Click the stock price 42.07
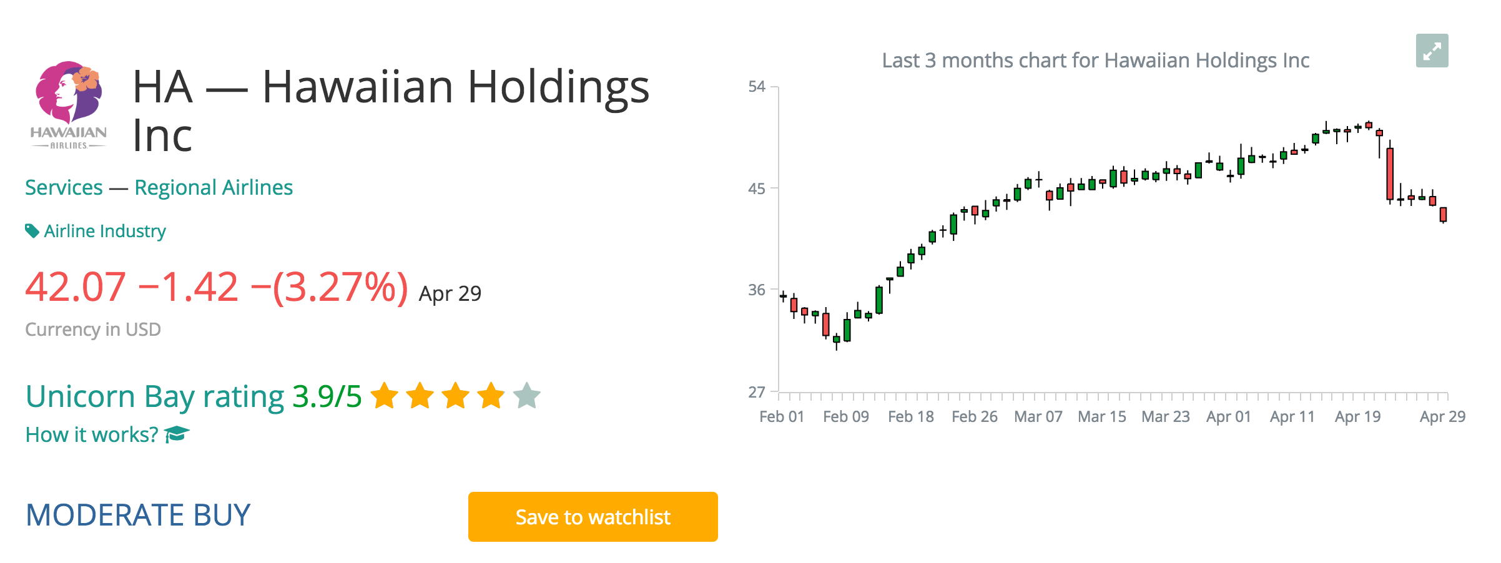 (76, 287)
